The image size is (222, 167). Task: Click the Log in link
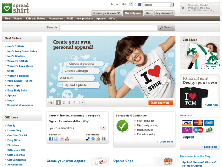point(114,4)
